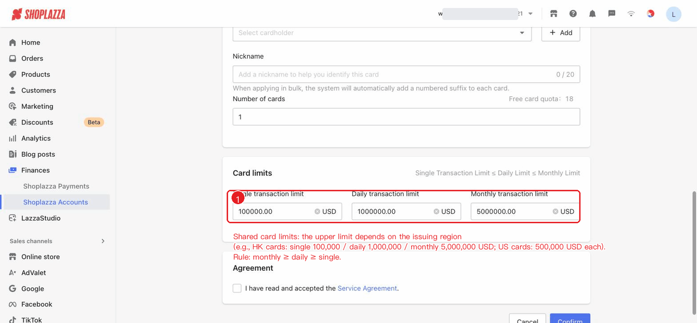Click the Google icon in sidebar

tap(13, 289)
